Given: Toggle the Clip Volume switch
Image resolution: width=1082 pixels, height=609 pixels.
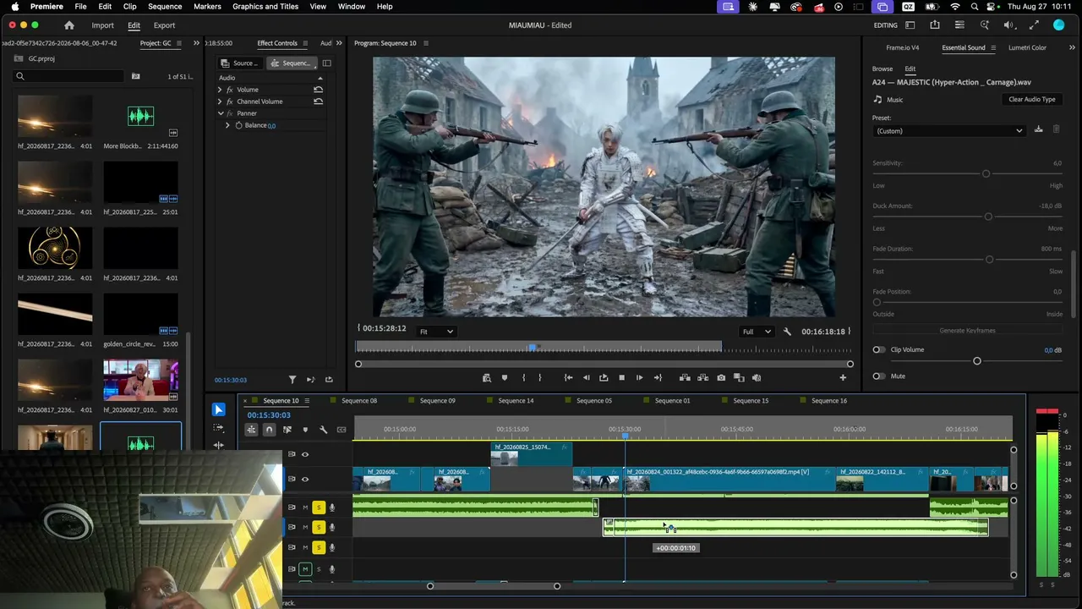Looking at the screenshot, I should [879, 349].
